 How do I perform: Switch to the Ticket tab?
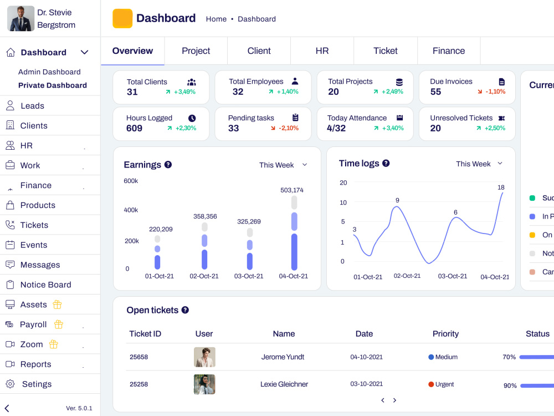click(x=386, y=51)
